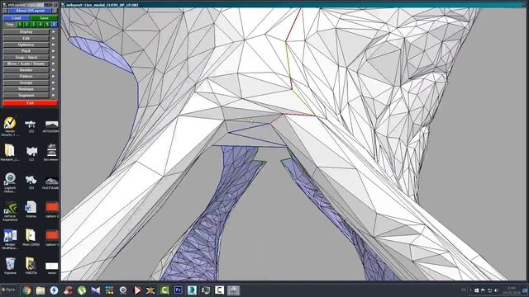Viewport: 529px width, 297px height.
Task: Click the taskbar clock
Action: [511, 290]
